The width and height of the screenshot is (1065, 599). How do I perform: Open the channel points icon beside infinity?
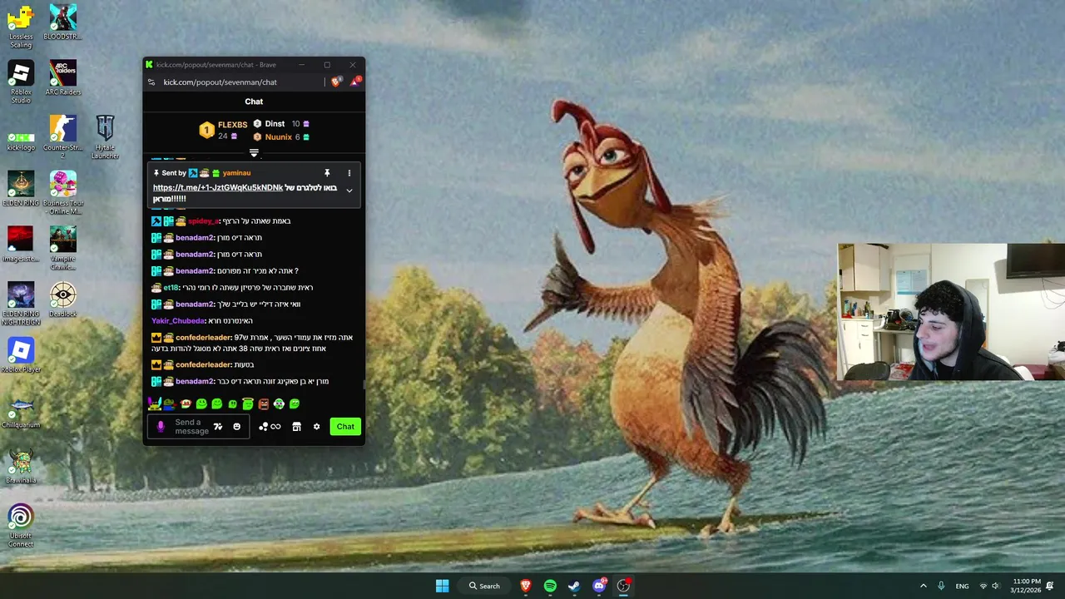[x=263, y=427]
